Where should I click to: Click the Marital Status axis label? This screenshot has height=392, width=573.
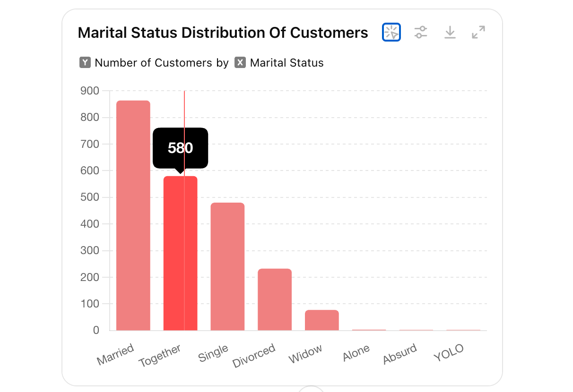286,63
